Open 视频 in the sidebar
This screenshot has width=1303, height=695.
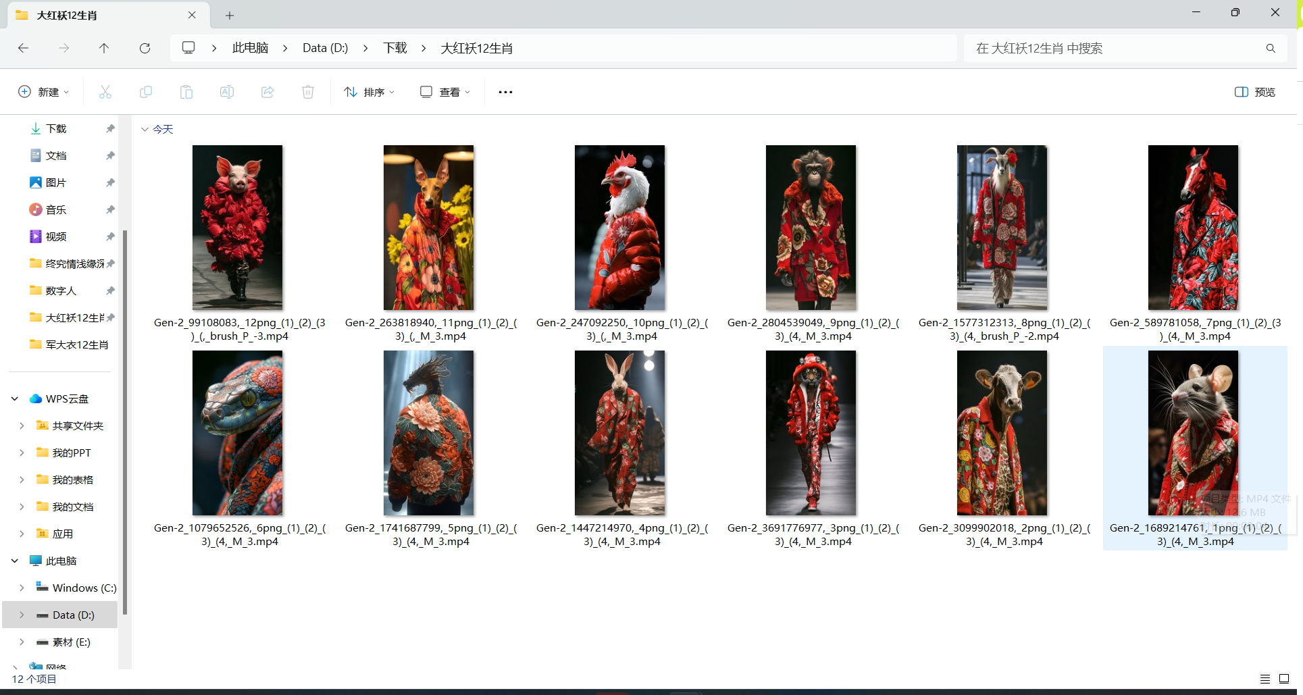coord(55,236)
